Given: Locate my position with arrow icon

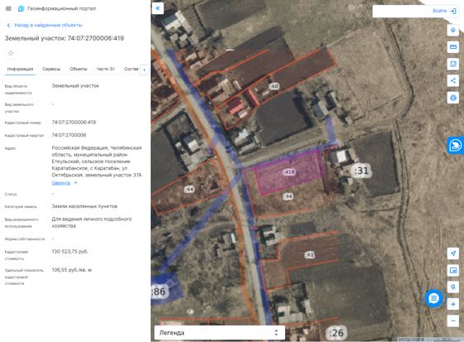Looking at the screenshot, I should coord(452,253).
